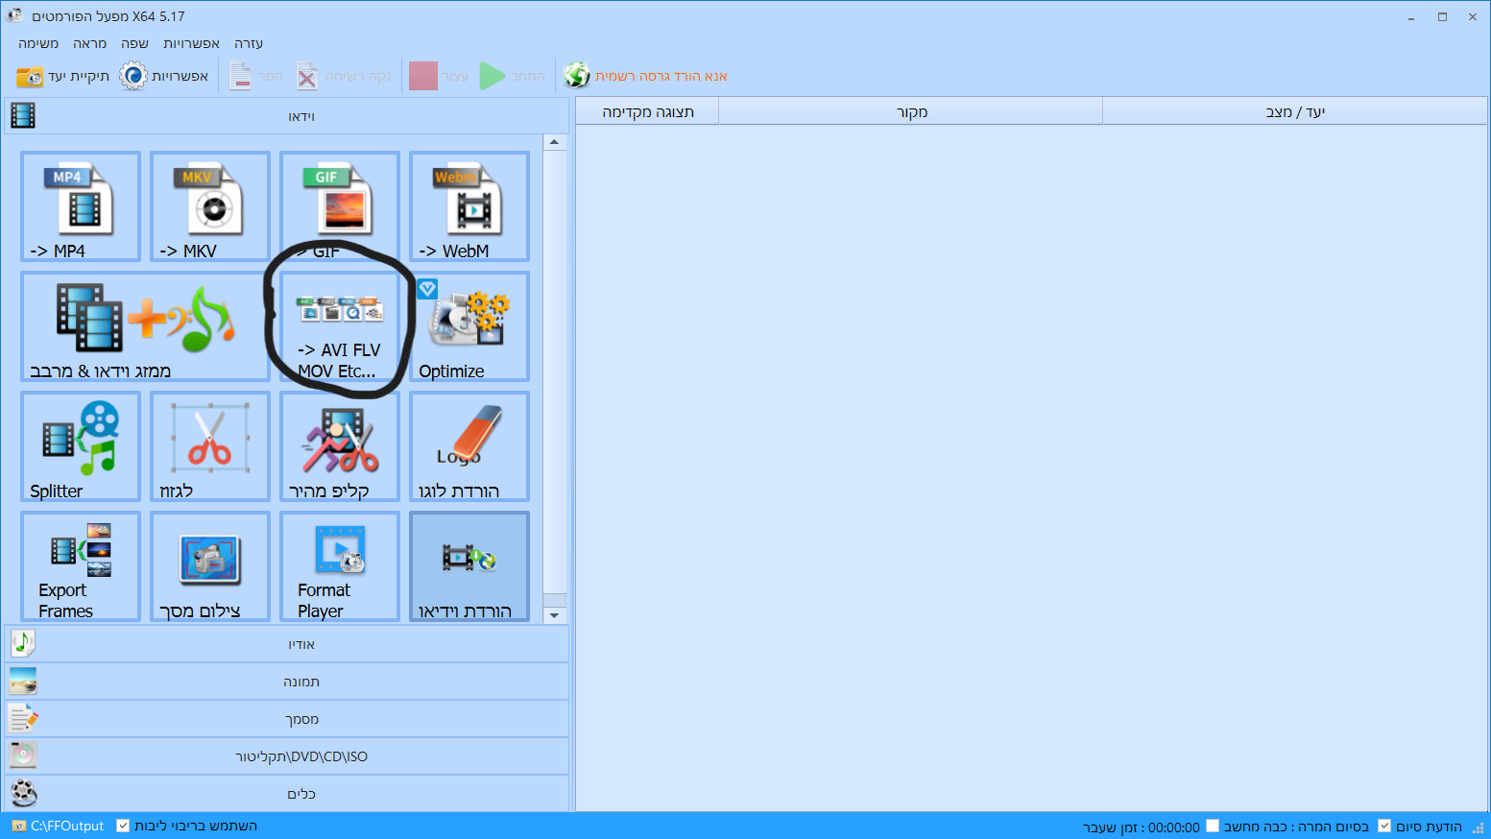1491x839 pixels.
Task: Open the WebM conversion option
Action: click(469, 205)
